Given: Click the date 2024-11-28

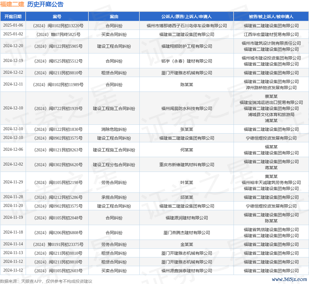Looking at the screenshot, I should [13, 197].
